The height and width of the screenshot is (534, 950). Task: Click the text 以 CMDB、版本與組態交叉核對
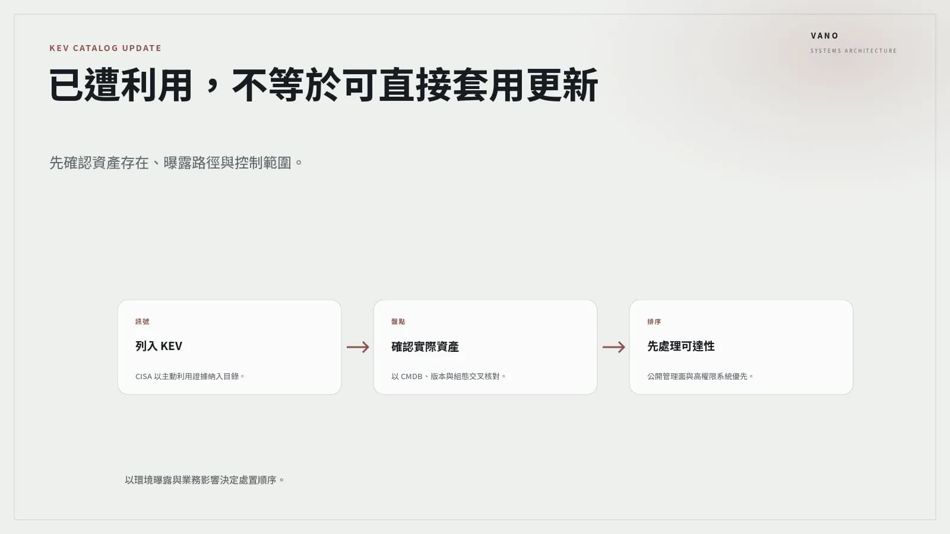point(448,376)
